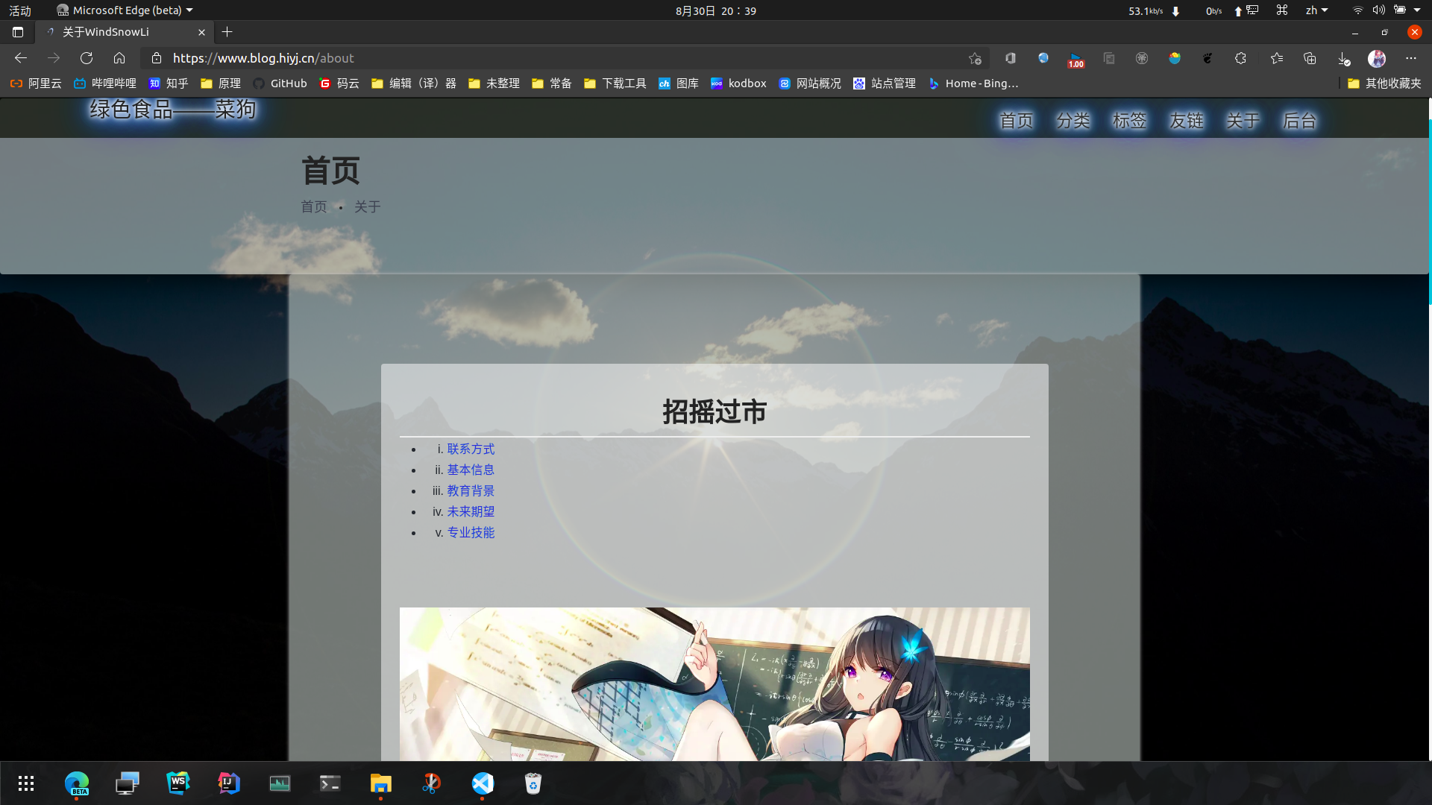Open Edge settings and more menu
1432x805 pixels.
click(1410, 58)
